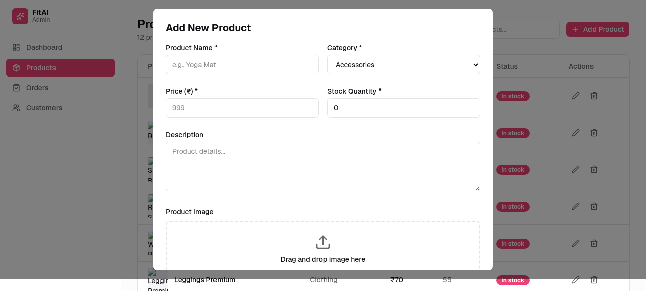Click the FitAI logo icon
Viewport: 646px width, 291px height.
point(20,16)
